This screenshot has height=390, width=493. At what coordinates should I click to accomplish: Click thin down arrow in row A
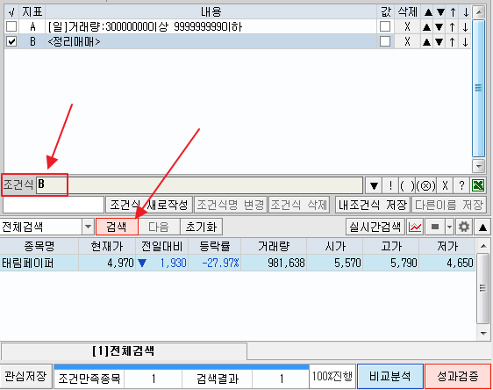coord(465,27)
